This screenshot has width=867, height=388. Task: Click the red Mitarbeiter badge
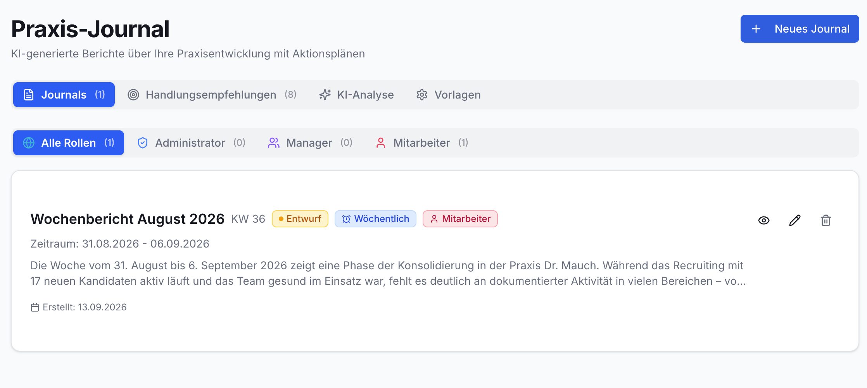point(460,219)
